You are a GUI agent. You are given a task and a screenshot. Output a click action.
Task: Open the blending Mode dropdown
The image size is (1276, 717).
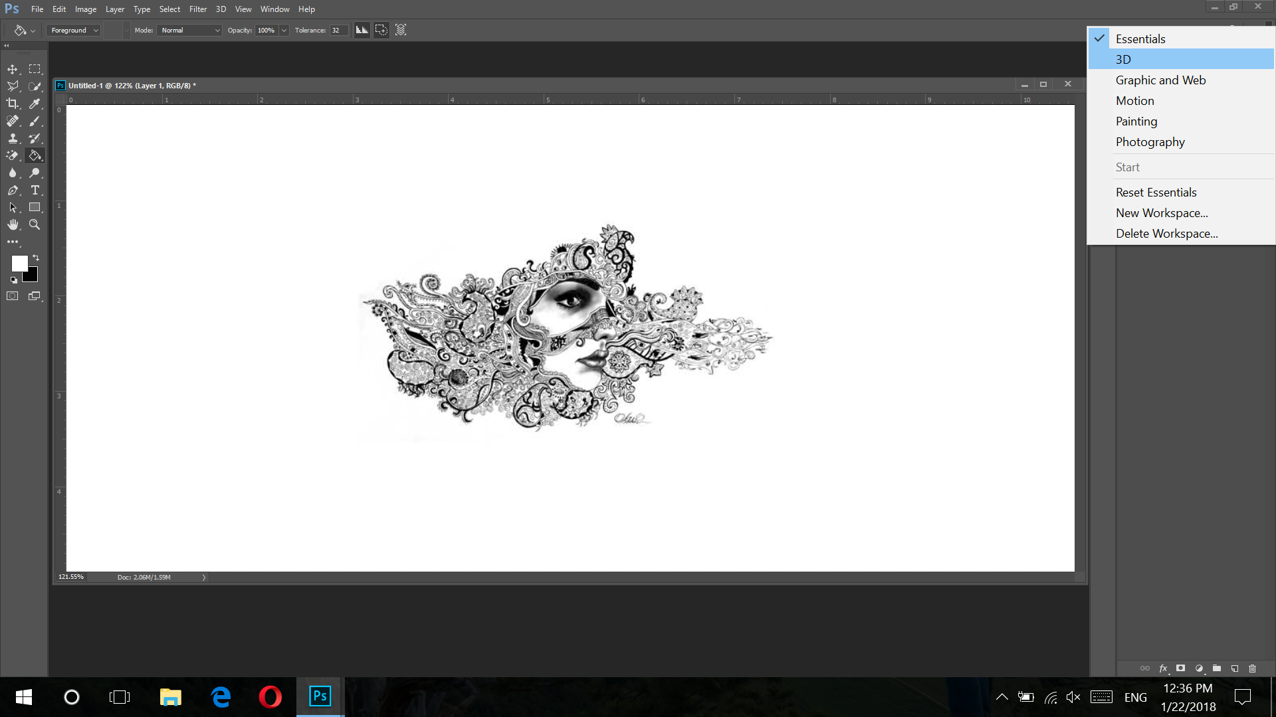(189, 30)
